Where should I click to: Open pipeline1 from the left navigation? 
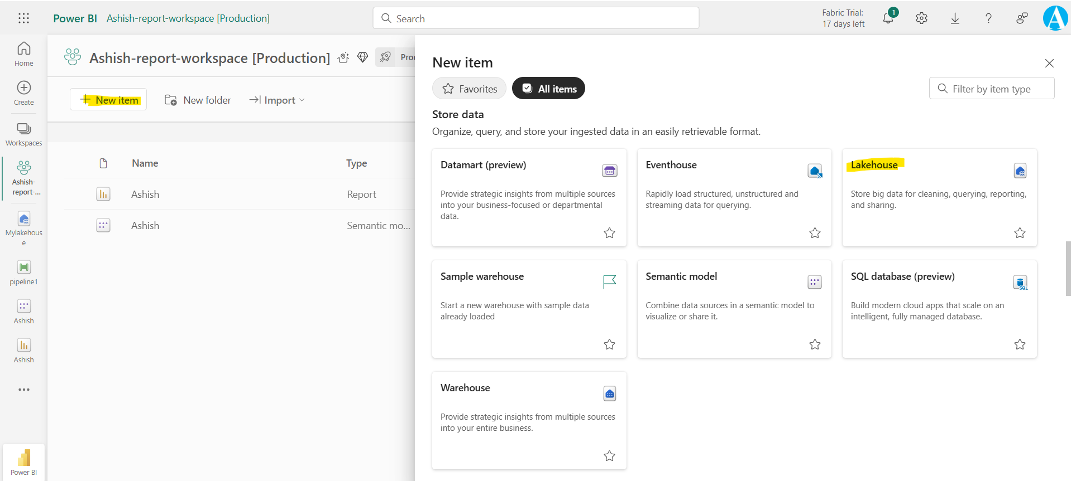pyautogui.click(x=24, y=273)
